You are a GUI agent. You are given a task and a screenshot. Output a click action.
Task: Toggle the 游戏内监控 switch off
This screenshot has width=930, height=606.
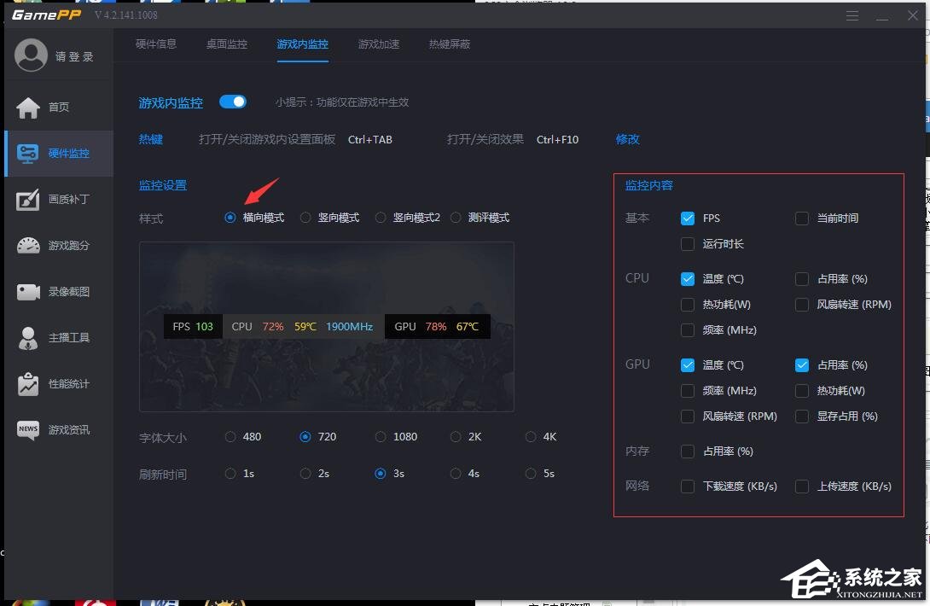click(233, 101)
